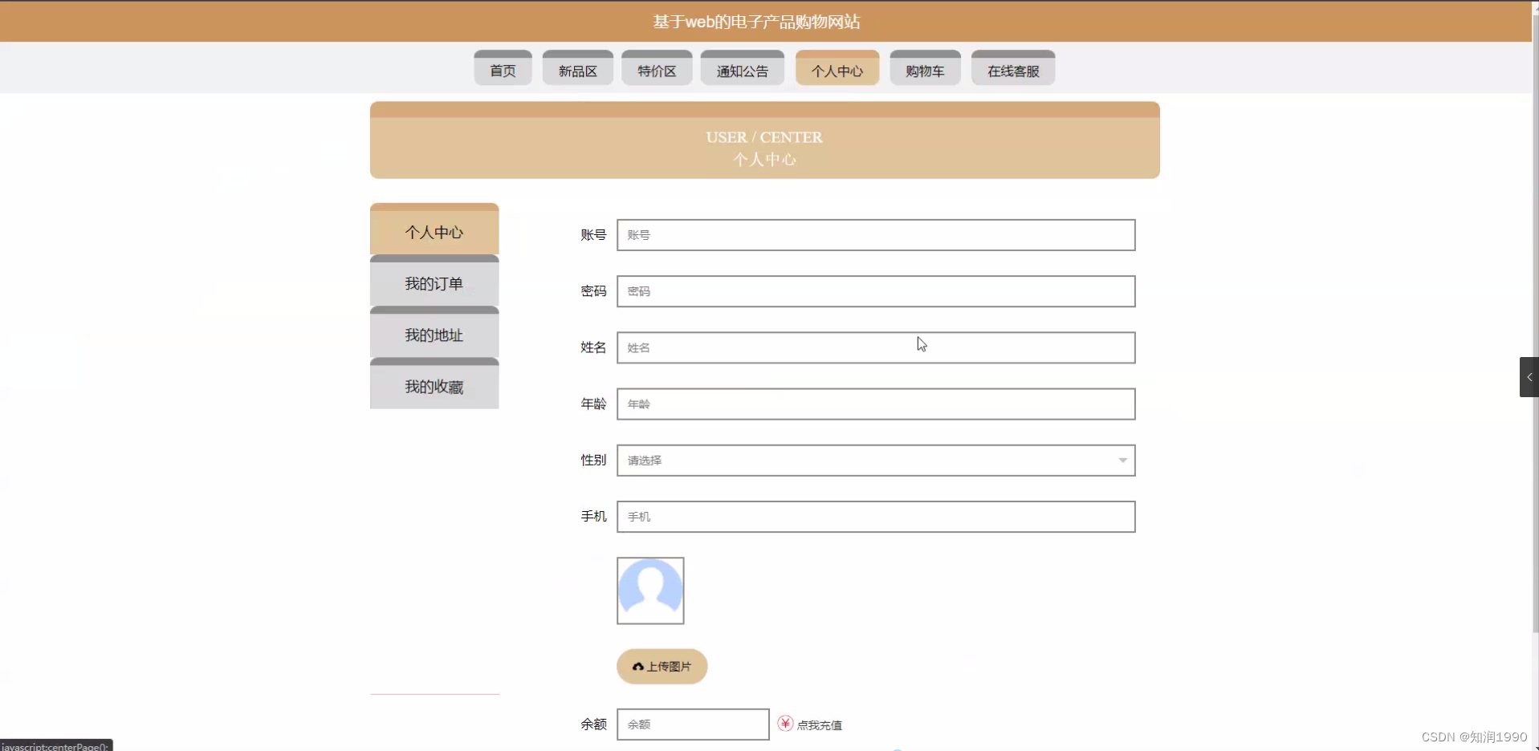
Task: Click the gender dropdown arrow to show options
Action: (1122, 460)
